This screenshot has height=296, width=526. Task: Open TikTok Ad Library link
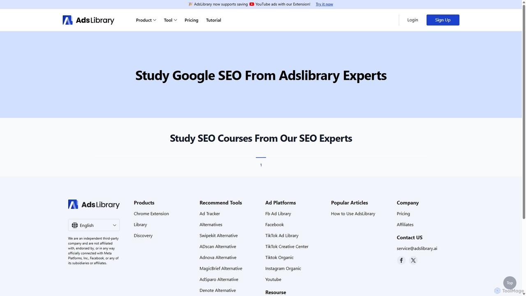(282, 236)
